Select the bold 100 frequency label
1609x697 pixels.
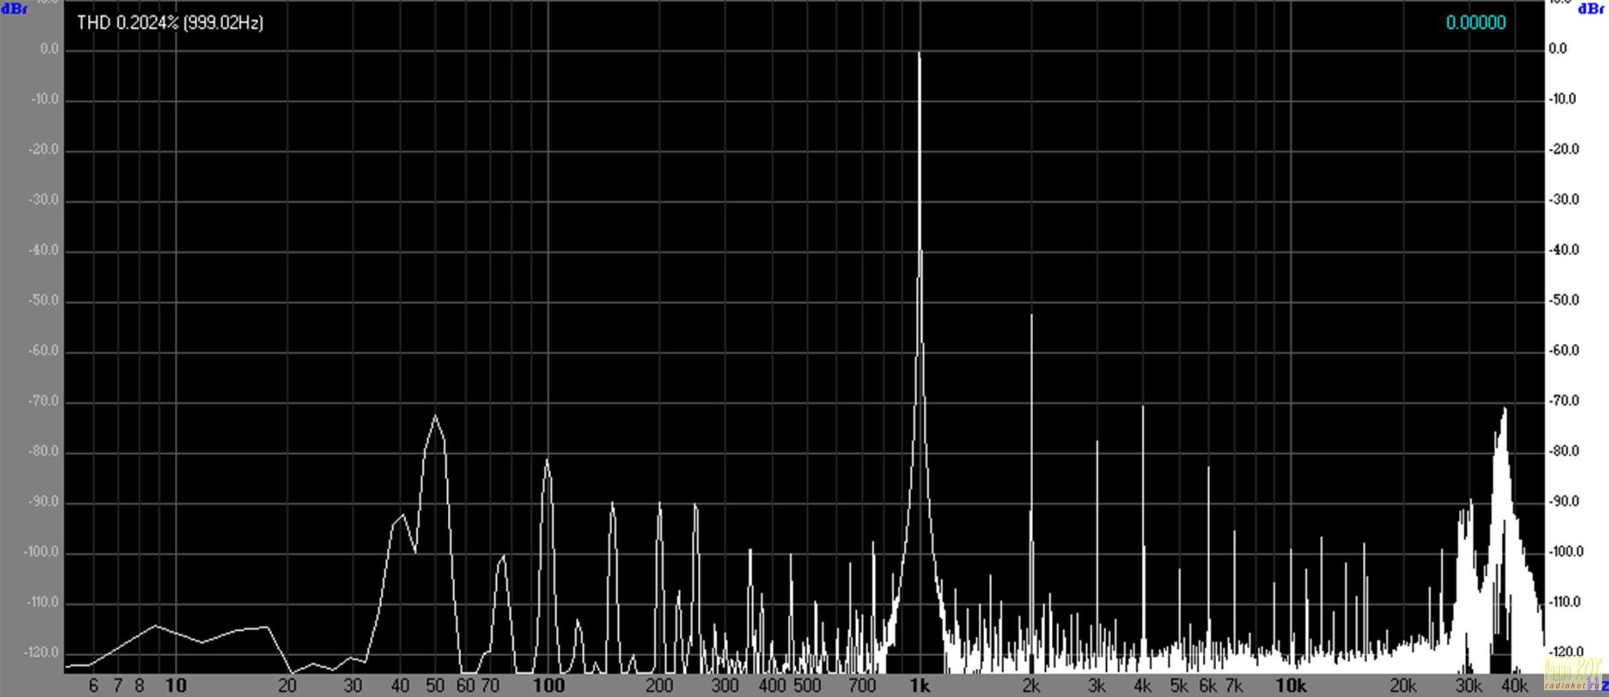tap(548, 686)
